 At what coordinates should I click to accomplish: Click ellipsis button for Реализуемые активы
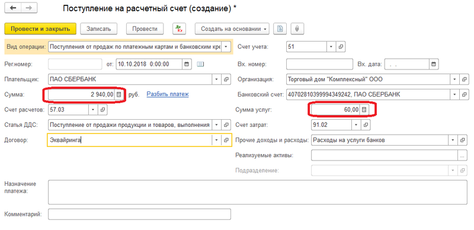[462, 155]
